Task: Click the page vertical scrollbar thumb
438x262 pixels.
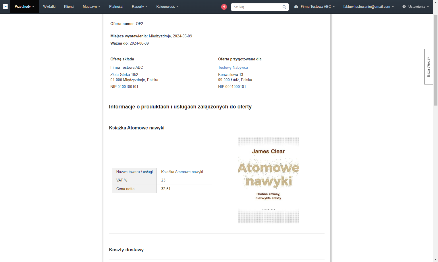Action: click(x=435, y=60)
